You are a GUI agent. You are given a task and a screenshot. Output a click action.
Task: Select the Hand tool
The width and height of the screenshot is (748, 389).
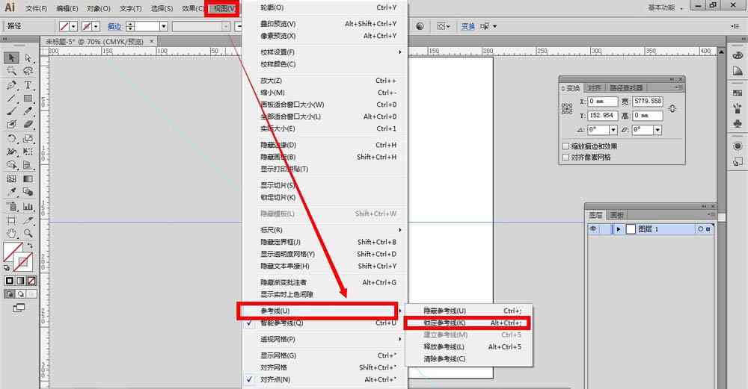coord(11,233)
